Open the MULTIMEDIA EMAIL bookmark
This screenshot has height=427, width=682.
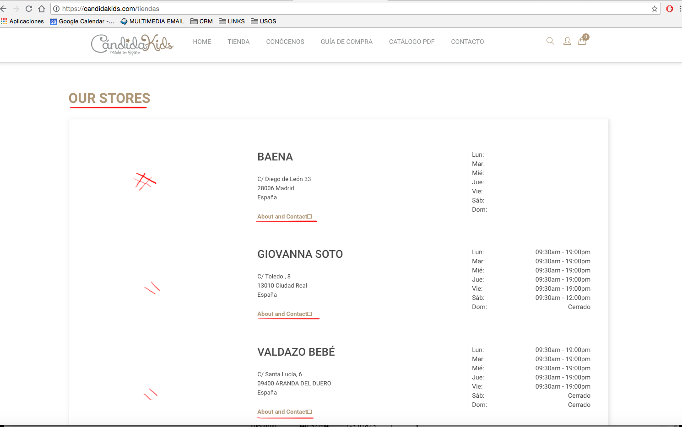point(152,21)
